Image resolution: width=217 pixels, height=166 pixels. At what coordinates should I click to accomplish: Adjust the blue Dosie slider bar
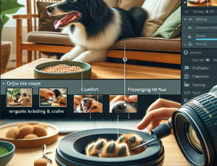(206, 39)
